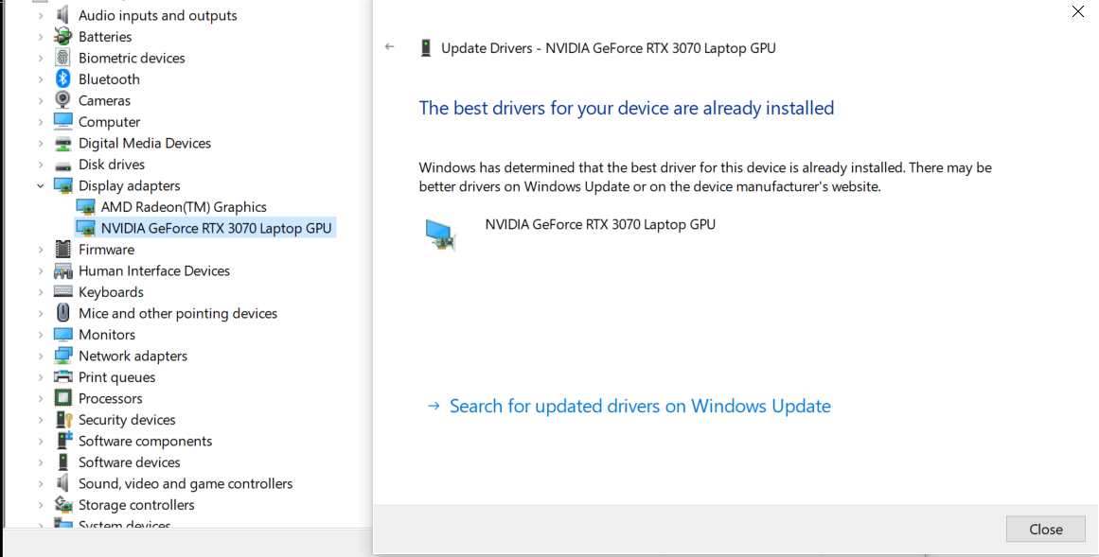Click the Bluetooth category icon
The height and width of the screenshot is (557, 1099).
pyautogui.click(x=63, y=79)
